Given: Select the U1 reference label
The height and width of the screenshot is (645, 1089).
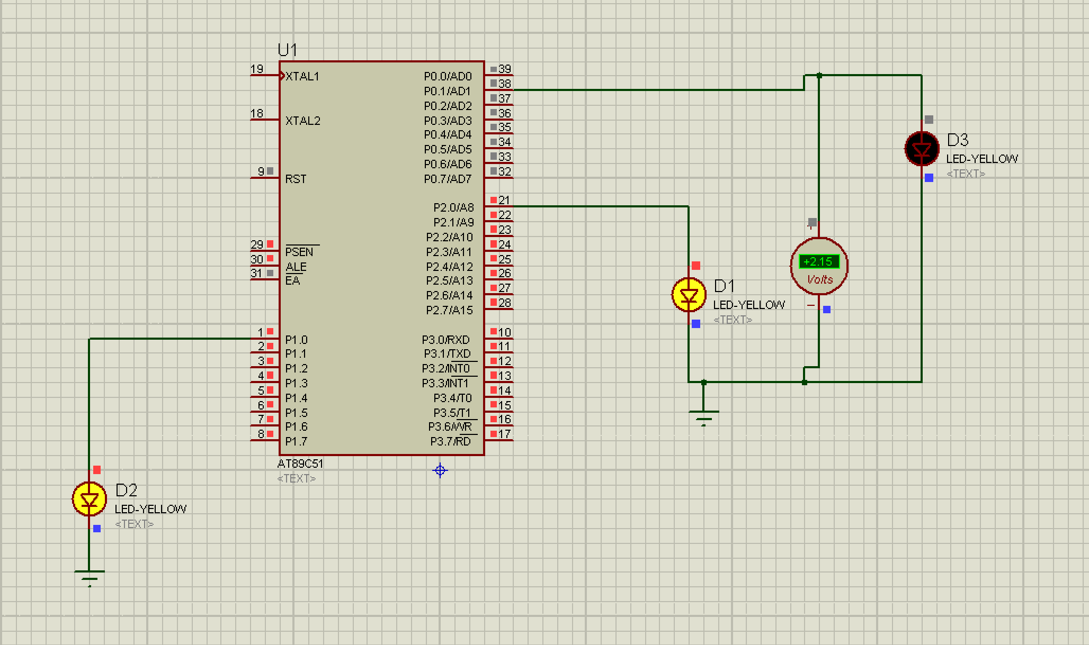Looking at the screenshot, I should coord(288,50).
